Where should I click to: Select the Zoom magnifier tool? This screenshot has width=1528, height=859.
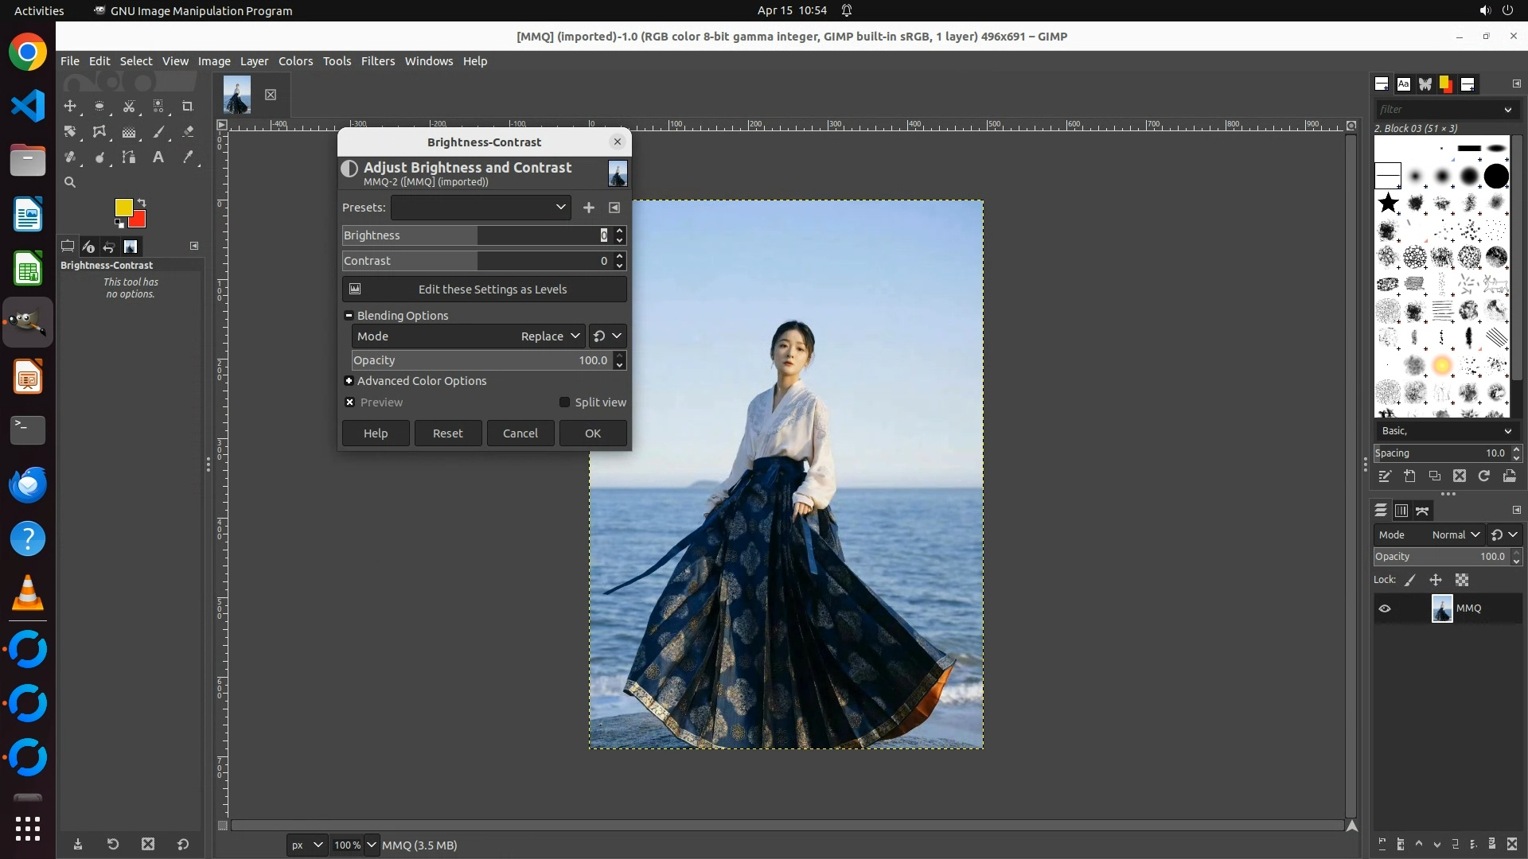(x=70, y=182)
